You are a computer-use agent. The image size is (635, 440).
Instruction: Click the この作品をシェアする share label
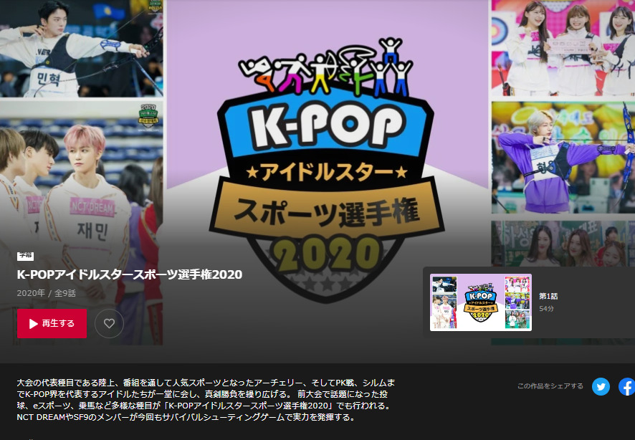coord(550,386)
